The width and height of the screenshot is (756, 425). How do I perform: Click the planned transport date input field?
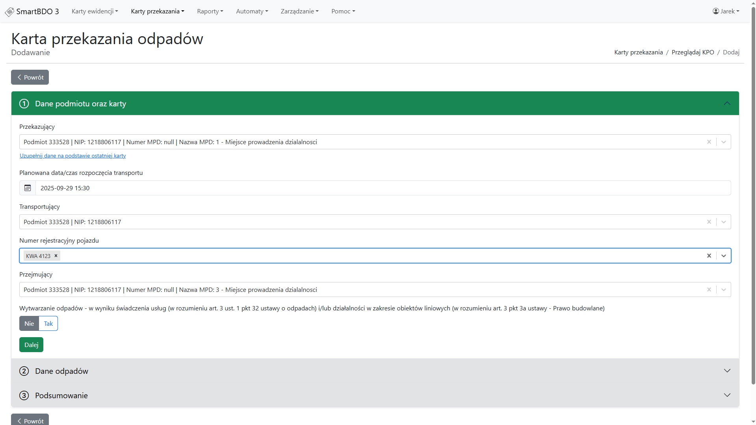point(382,188)
